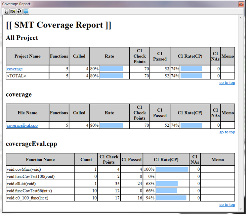Click the 'All Project' section heading
The width and height of the screenshot is (246, 215).
[x=22, y=38]
